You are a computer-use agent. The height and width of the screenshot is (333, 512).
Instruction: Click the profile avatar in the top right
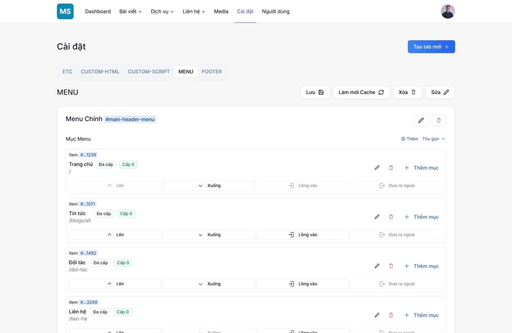coord(448,11)
